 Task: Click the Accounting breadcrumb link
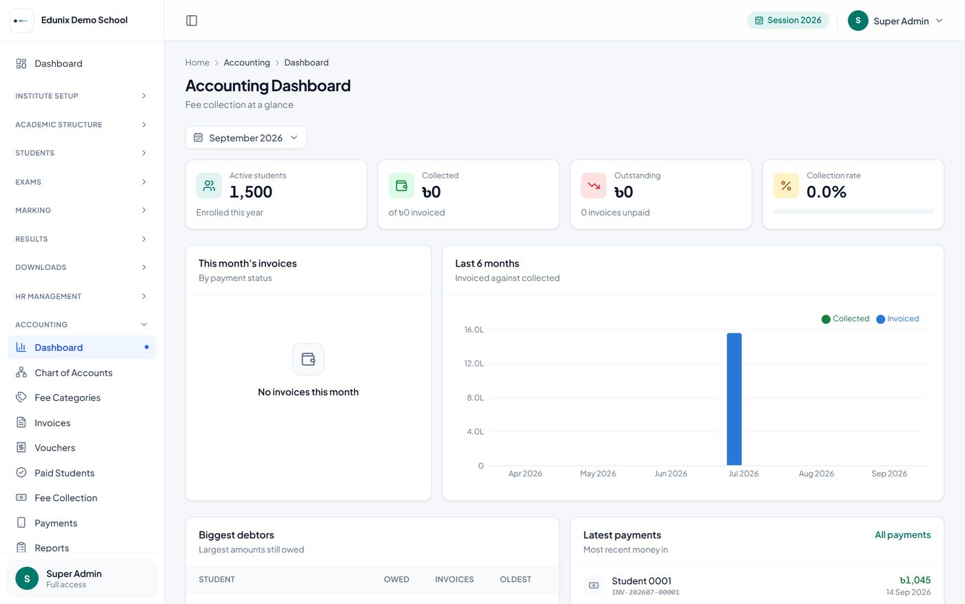[x=247, y=63]
